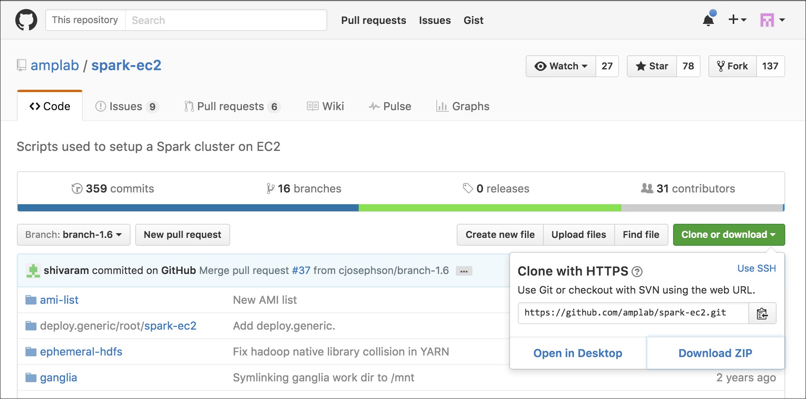Open the spark-ec2 repository title link
This screenshot has height=399, width=806.
[x=126, y=65]
